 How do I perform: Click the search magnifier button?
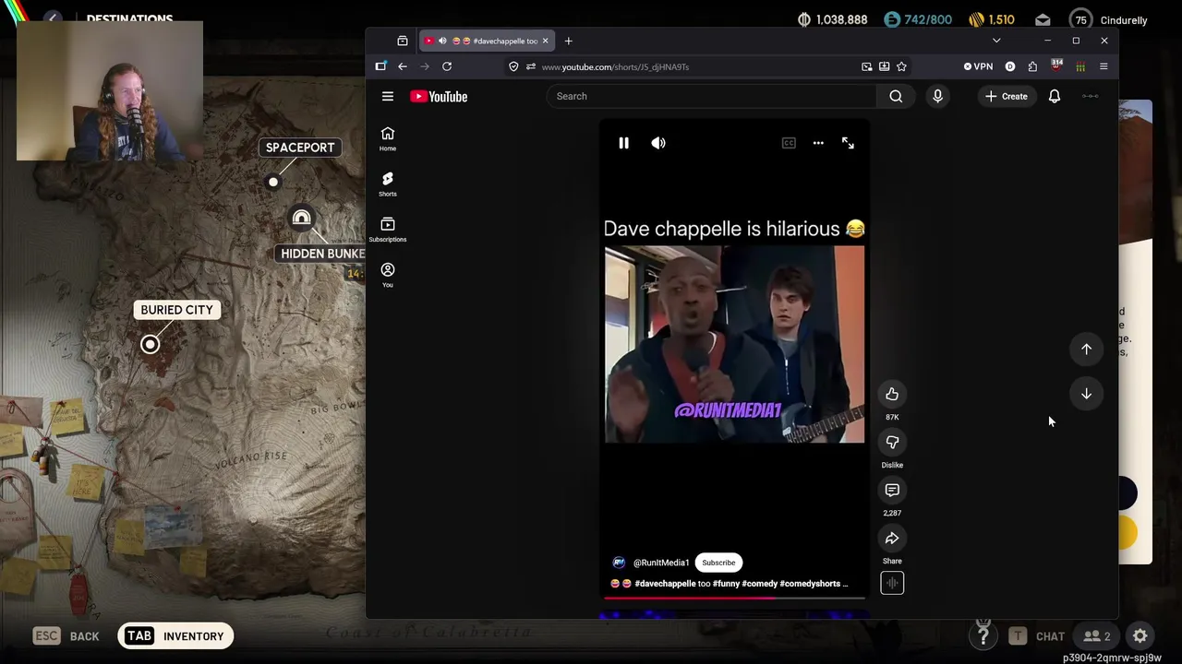pos(896,96)
